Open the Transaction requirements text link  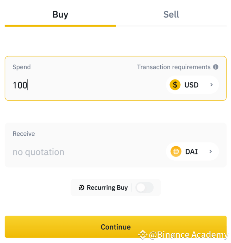[x=173, y=67]
